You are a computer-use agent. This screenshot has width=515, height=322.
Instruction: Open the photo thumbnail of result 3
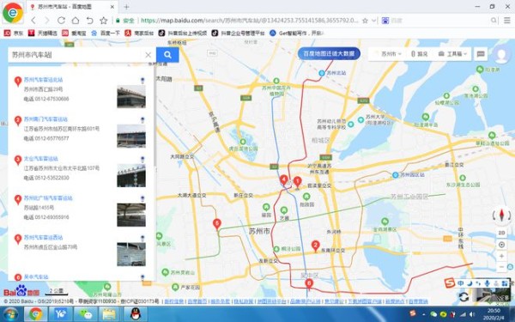(x=131, y=175)
